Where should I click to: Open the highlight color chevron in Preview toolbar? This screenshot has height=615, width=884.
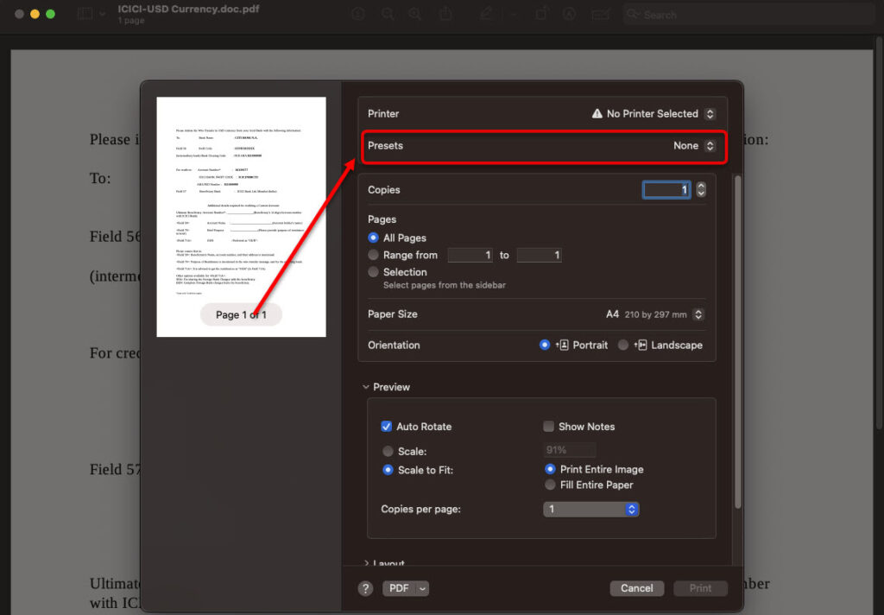(x=514, y=14)
